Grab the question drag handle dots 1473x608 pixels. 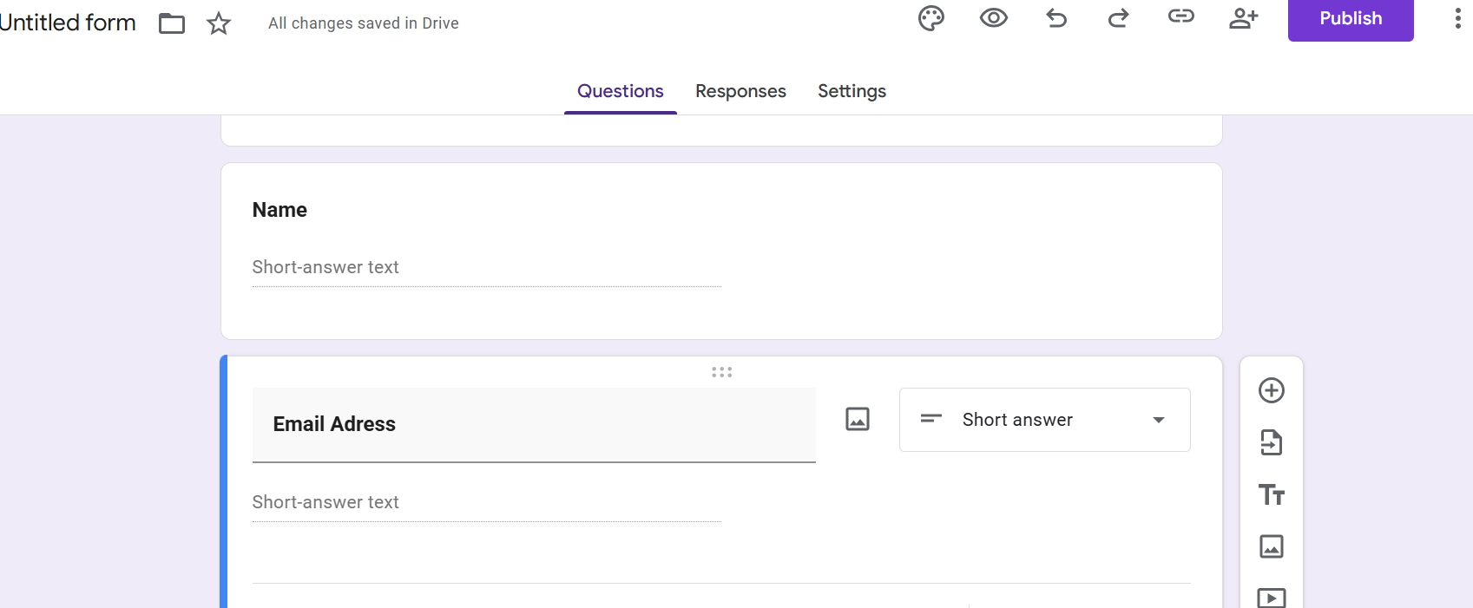click(x=722, y=372)
